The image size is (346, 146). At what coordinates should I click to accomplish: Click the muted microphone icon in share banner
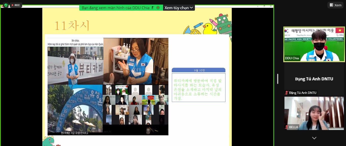pos(153,8)
